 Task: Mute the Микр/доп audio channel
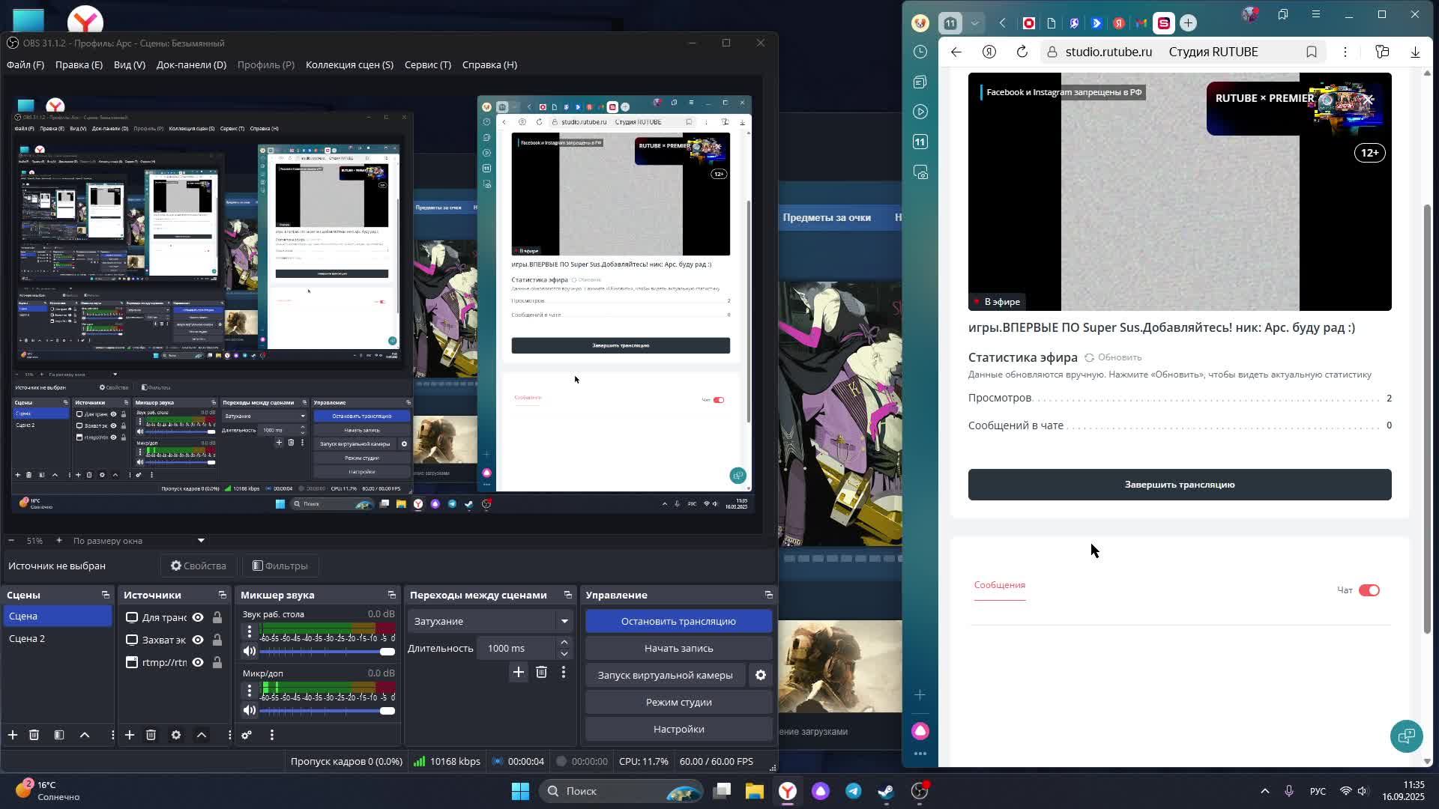(250, 710)
